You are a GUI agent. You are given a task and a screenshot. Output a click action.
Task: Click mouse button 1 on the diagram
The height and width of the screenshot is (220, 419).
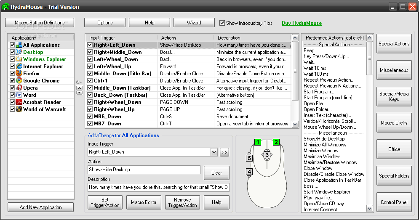tap(258, 142)
